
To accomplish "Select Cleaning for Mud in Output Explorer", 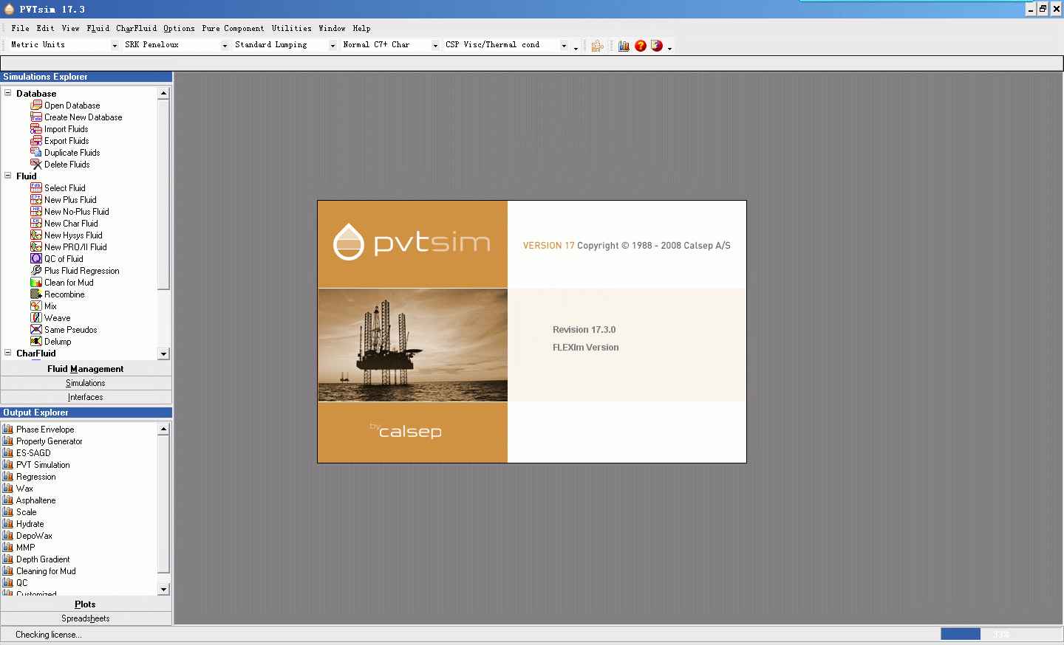I will [x=46, y=571].
